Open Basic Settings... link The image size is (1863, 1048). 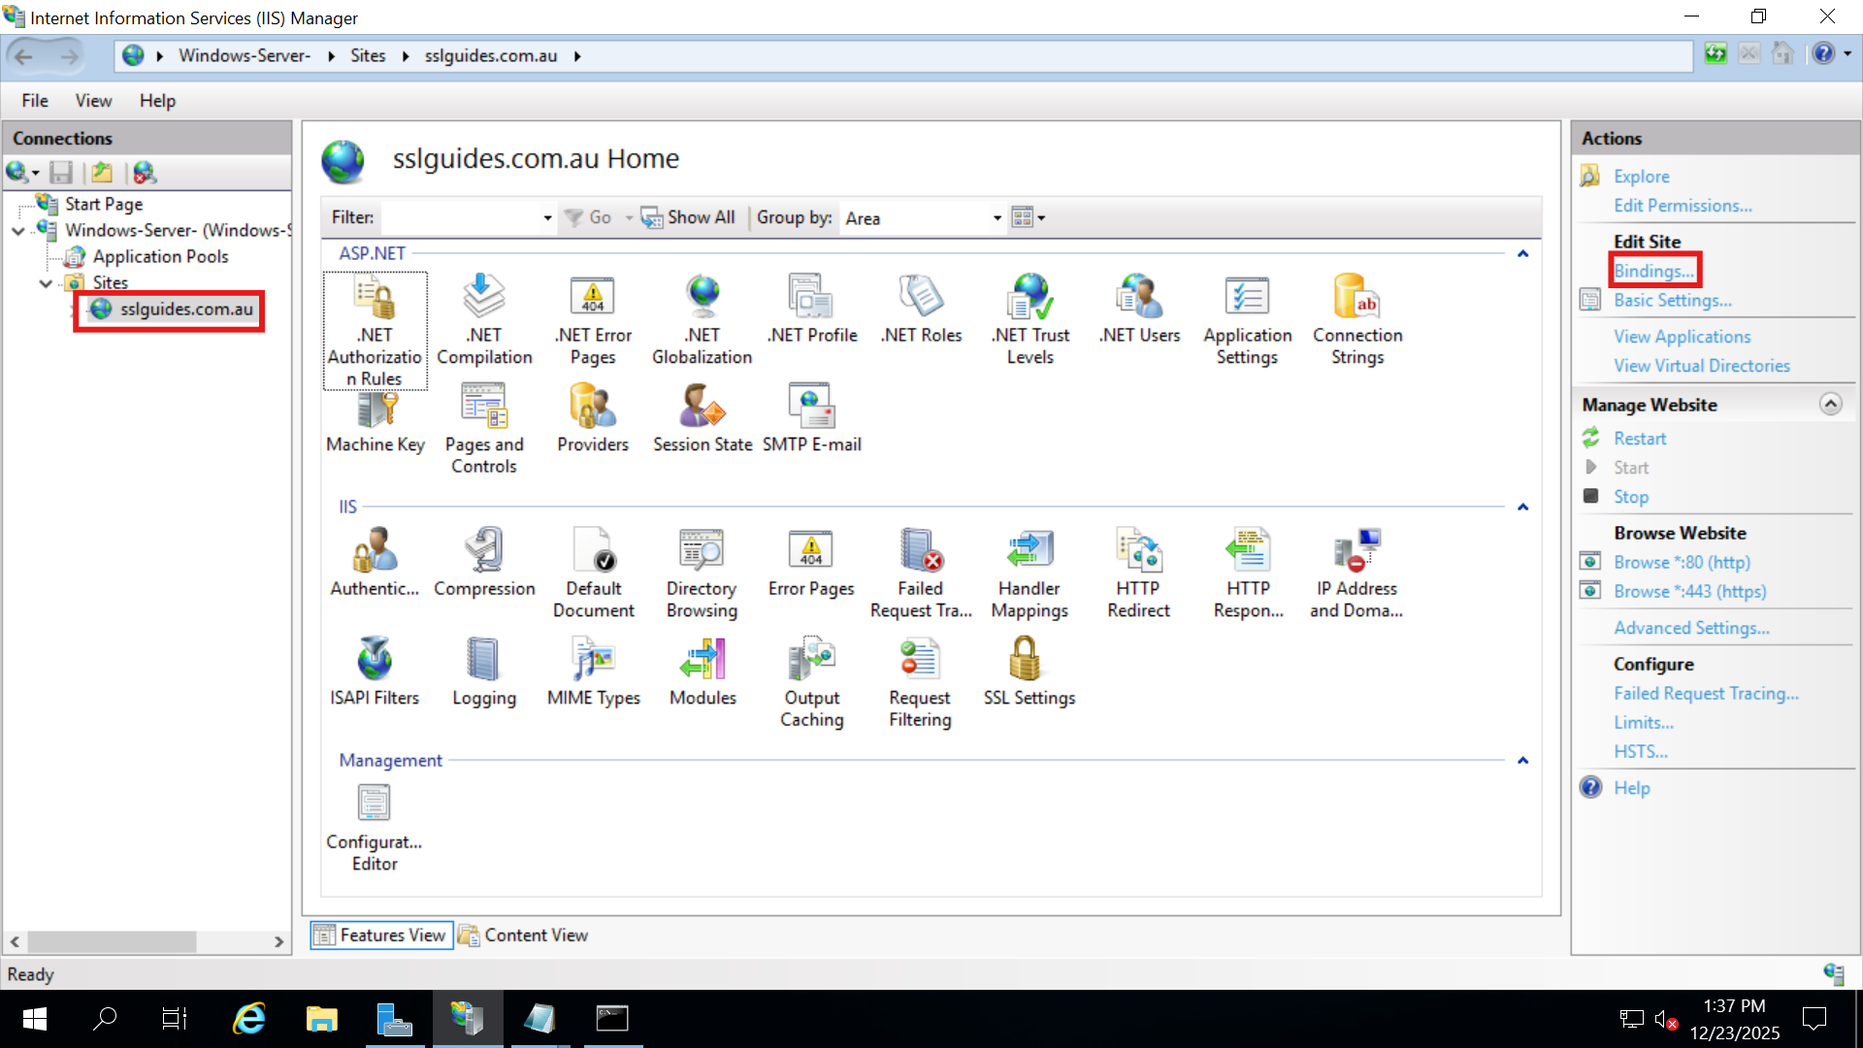click(x=1672, y=300)
